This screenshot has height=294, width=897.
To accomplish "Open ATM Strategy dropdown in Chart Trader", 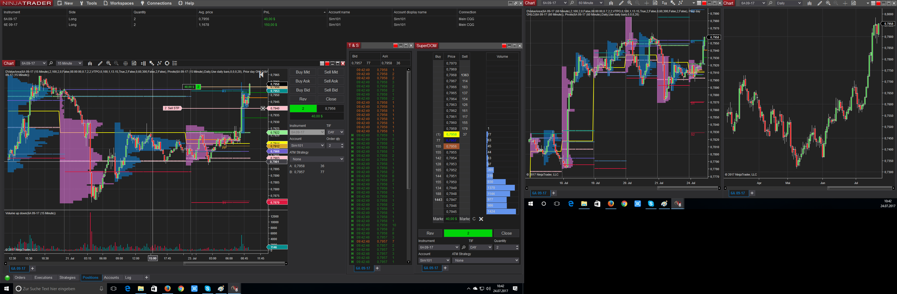I will pos(317,159).
